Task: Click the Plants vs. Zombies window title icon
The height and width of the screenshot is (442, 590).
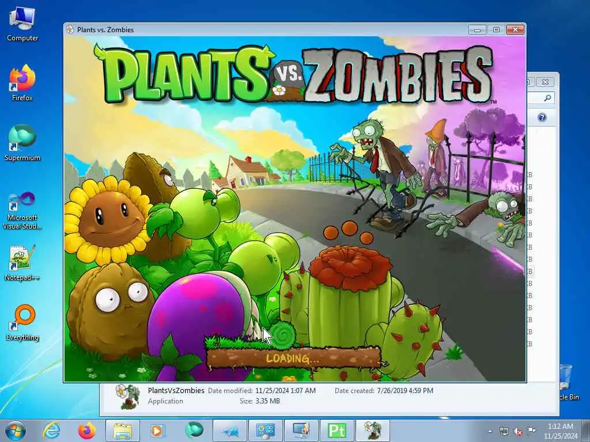Action: coord(70,29)
